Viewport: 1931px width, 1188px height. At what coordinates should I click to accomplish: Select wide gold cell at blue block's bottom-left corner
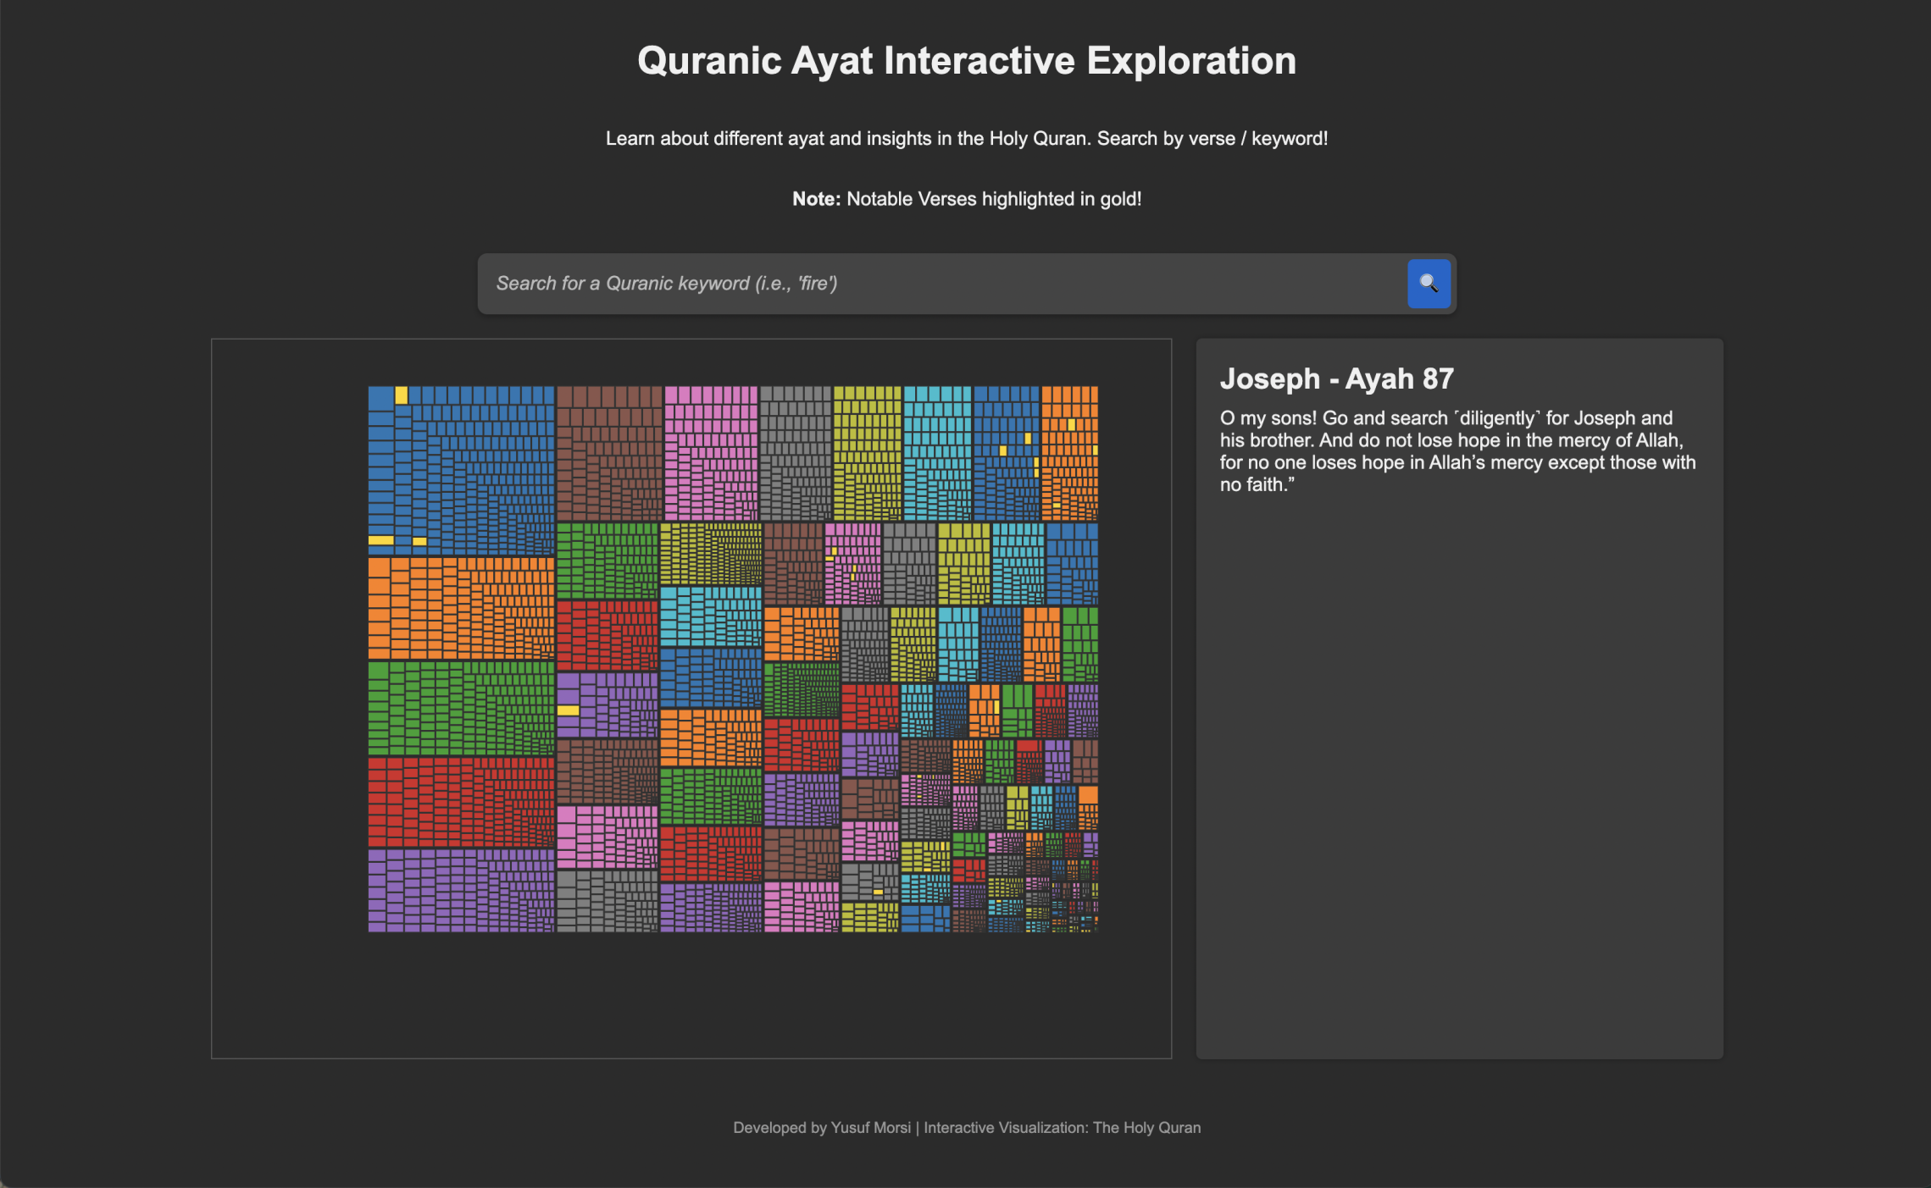click(381, 540)
